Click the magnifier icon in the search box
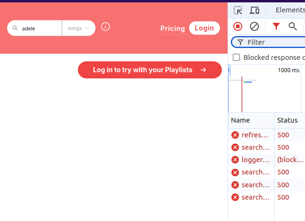 [x=15, y=28]
